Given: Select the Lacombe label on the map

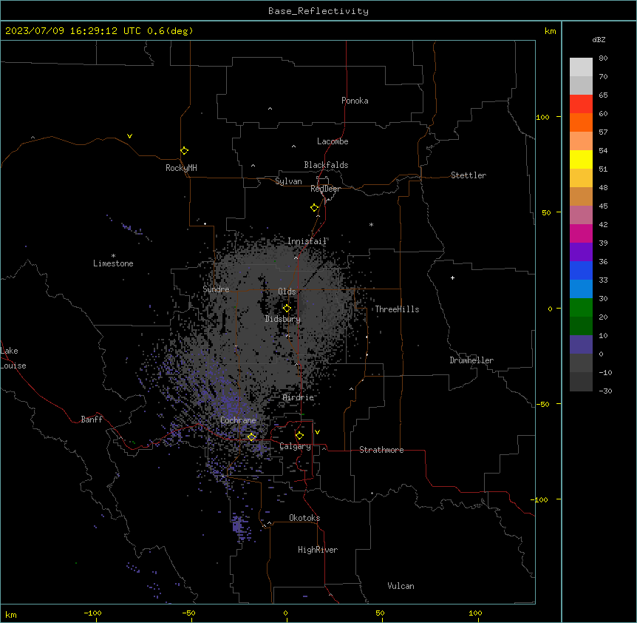Looking at the screenshot, I should (x=333, y=141).
